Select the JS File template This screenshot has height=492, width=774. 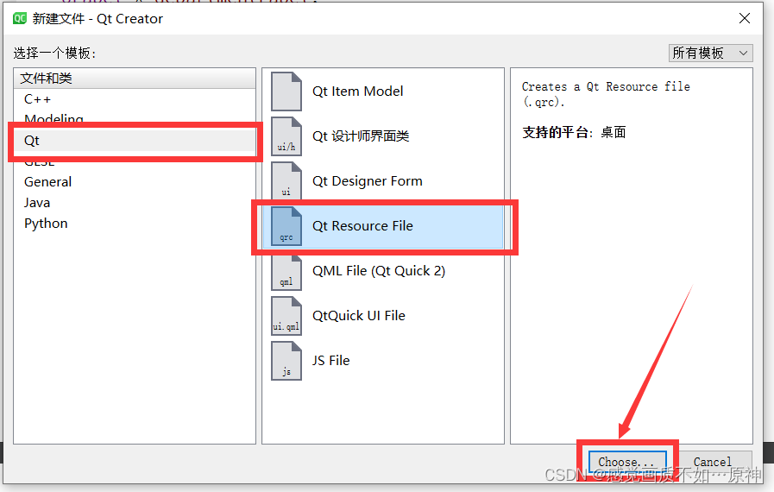[383, 361]
